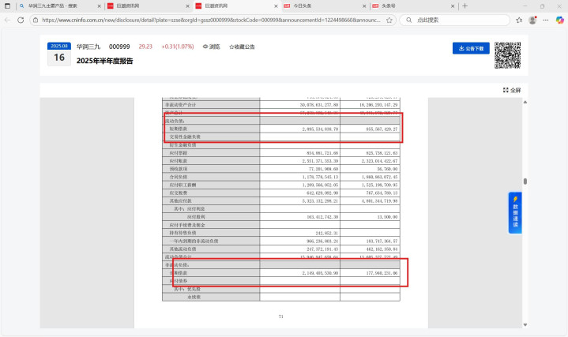The image size is (568, 337).
Task: Close the active 巨潮资讯网 tab
Action: (276, 6)
